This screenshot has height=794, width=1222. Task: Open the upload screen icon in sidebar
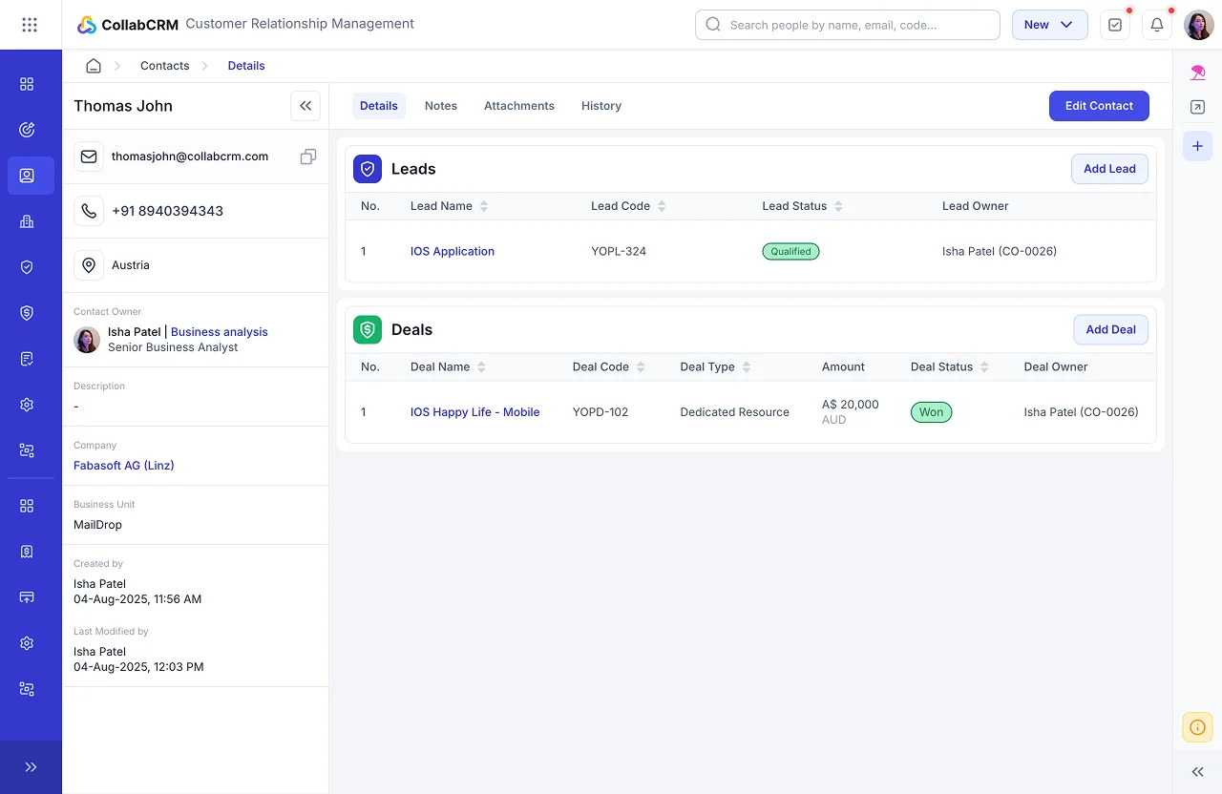tap(27, 597)
